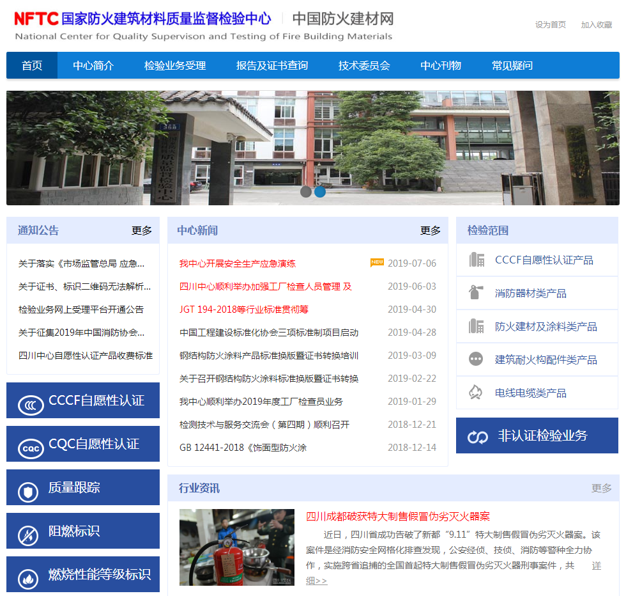This screenshot has height=596, width=626.
Task: Expand 更多 in the 行业资讯 panel
Action: [x=601, y=488]
